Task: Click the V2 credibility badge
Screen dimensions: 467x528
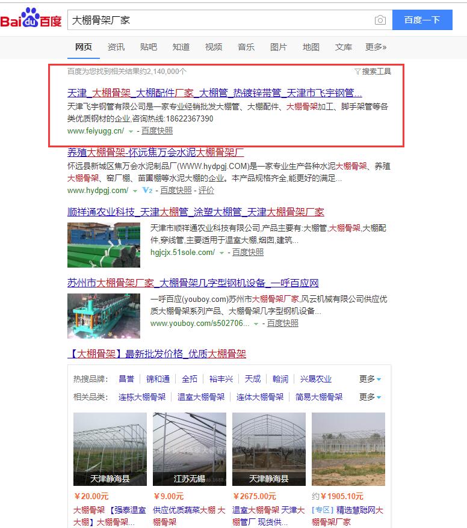Action: click(147, 190)
